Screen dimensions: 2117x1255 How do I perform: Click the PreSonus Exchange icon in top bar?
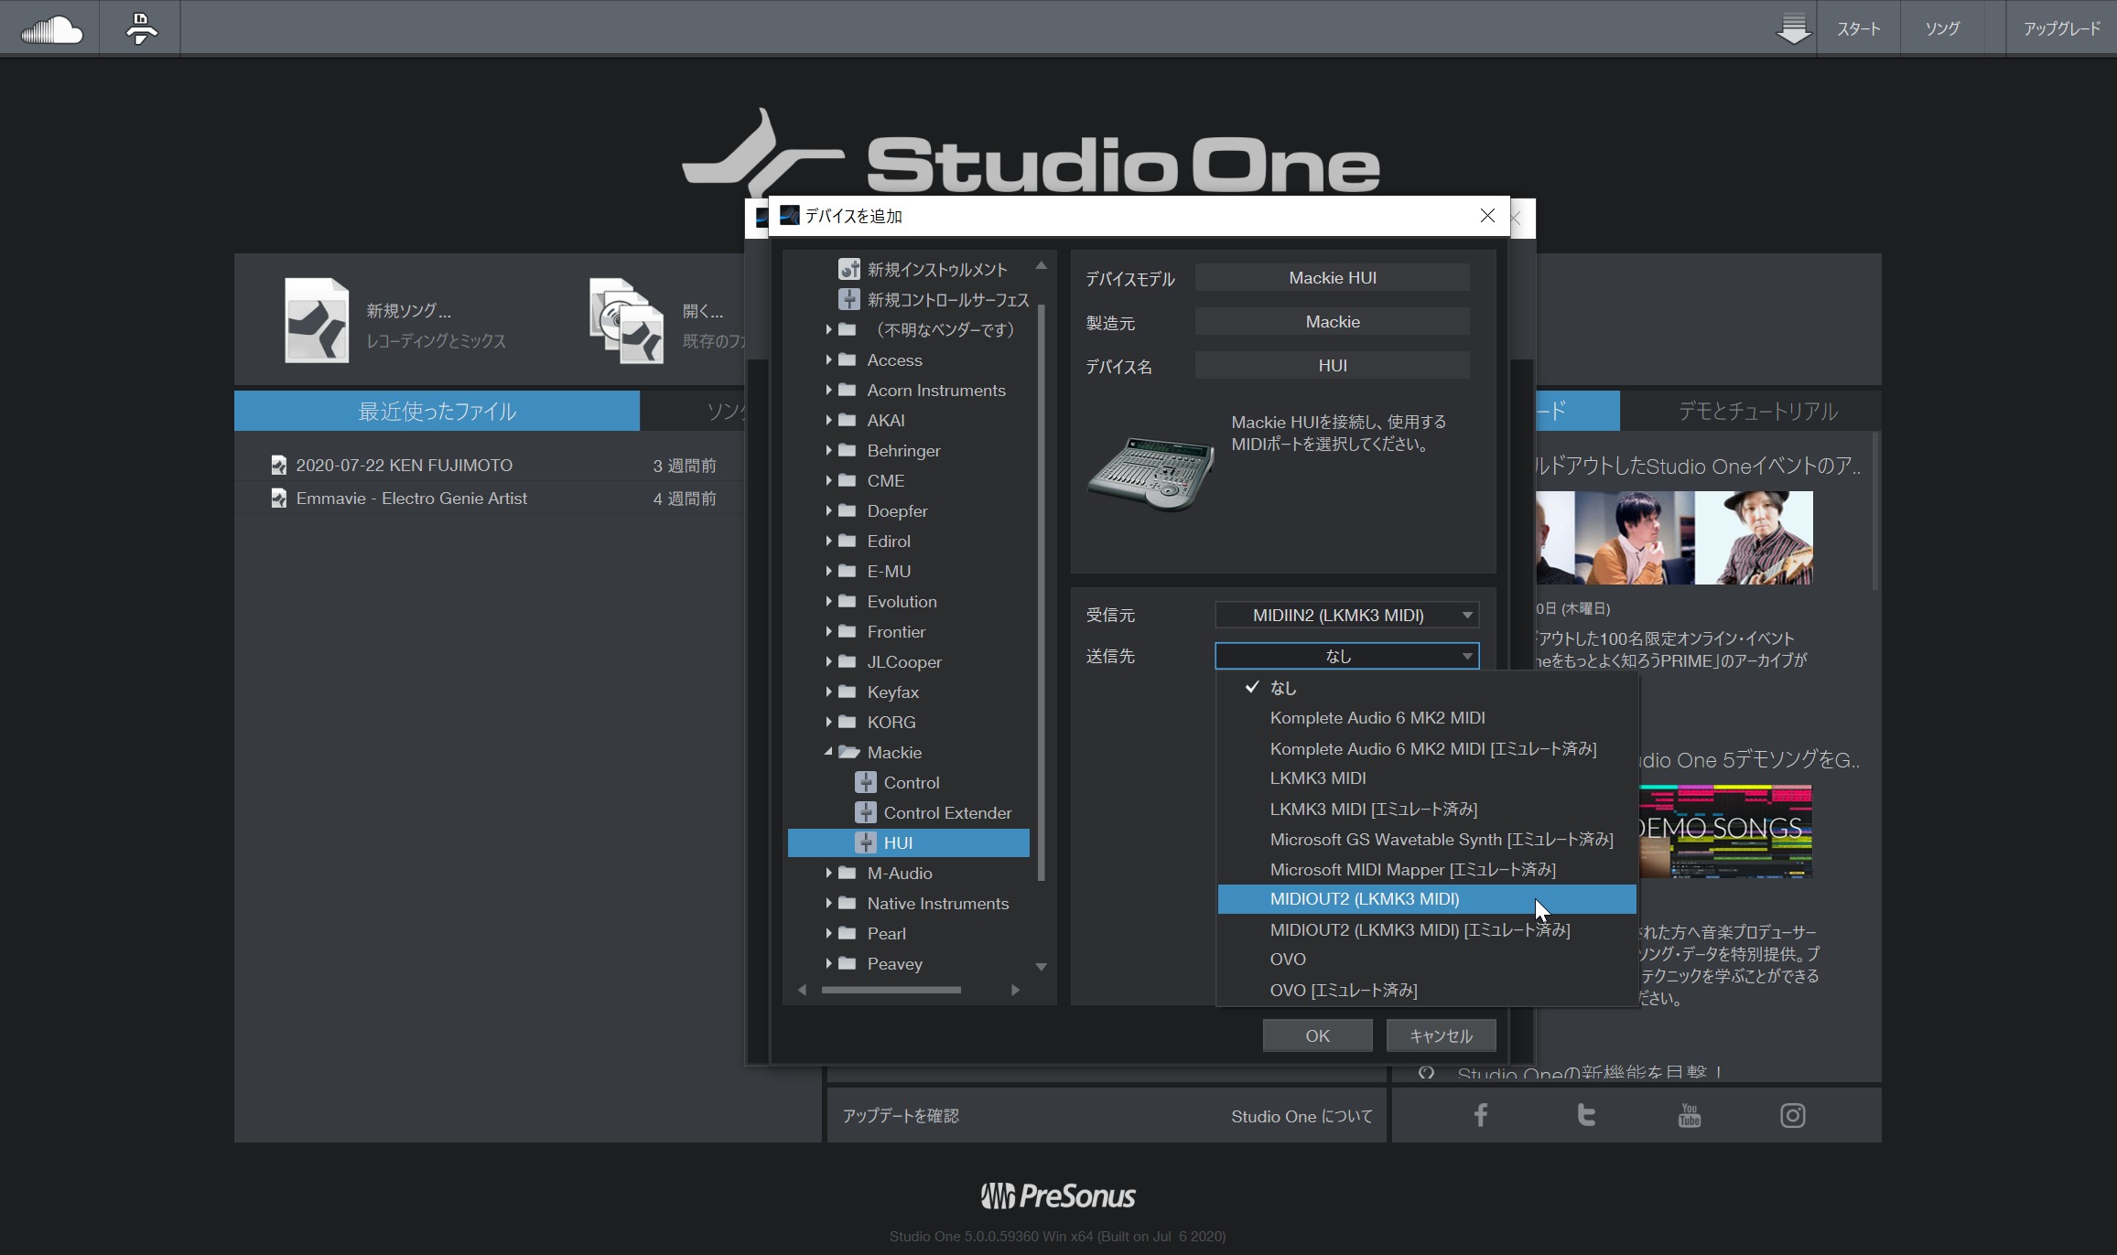pos(141,29)
